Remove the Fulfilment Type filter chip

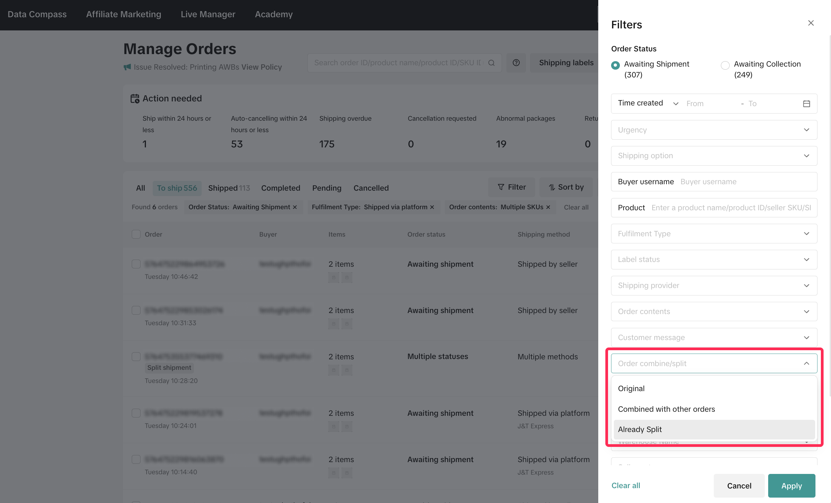[432, 207]
